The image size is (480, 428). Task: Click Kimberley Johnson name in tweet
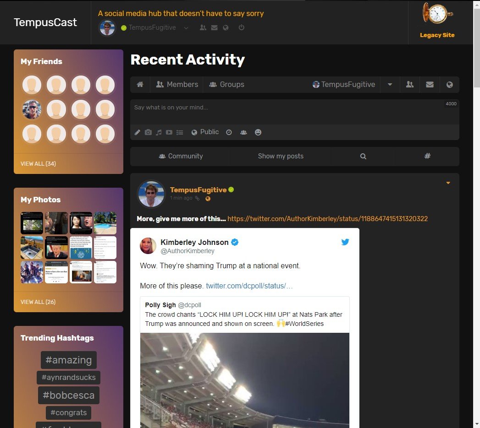pos(194,242)
